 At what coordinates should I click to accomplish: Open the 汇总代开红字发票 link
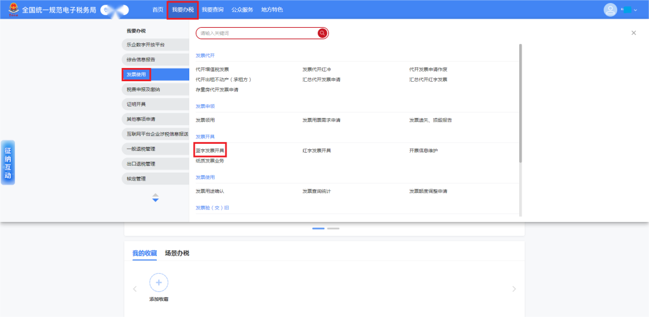click(428, 79)
